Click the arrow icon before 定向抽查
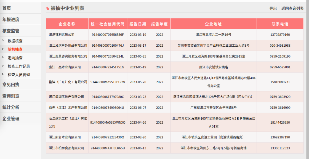 3,58
